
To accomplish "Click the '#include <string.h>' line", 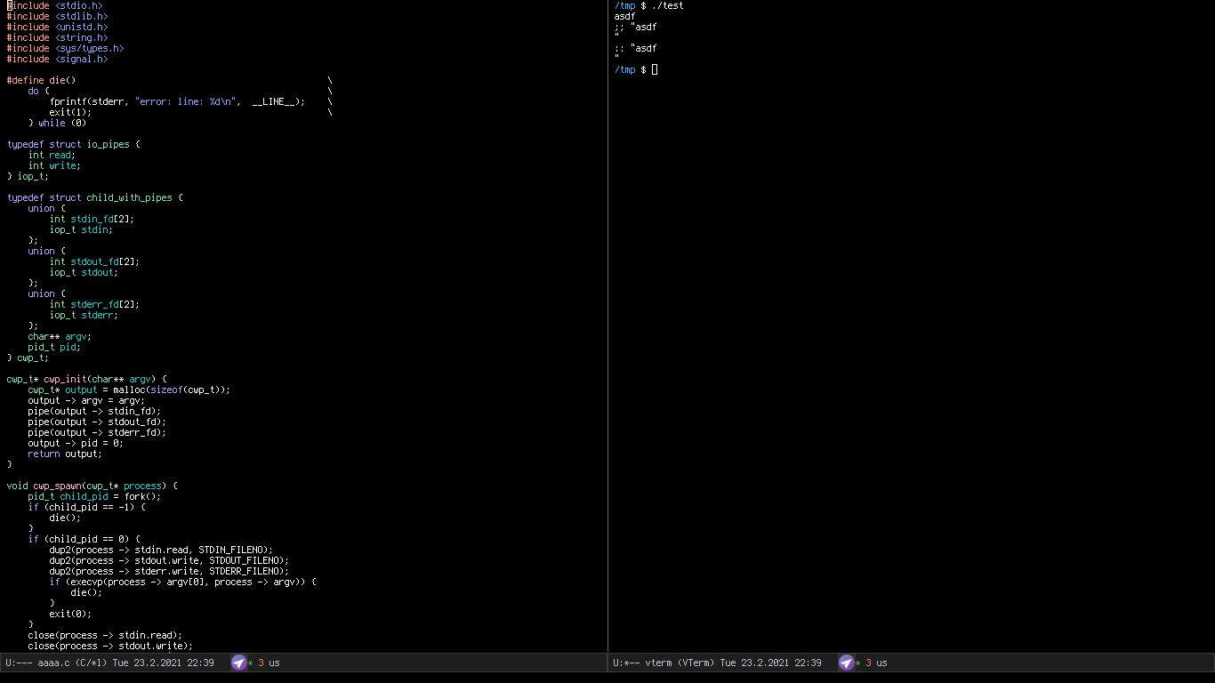I will (x=57, y=37).
